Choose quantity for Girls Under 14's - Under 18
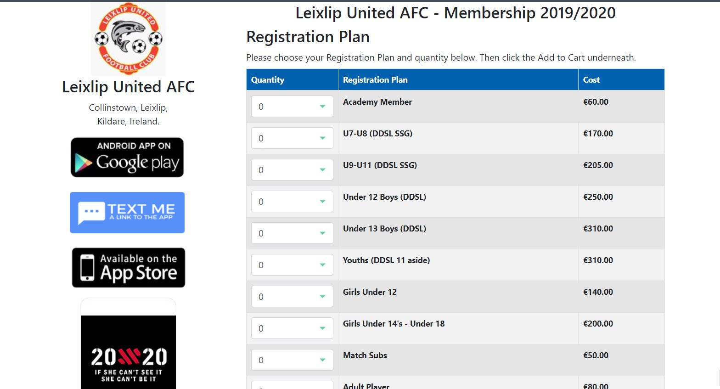The image size is (720, 389). [x=292, y=328]
